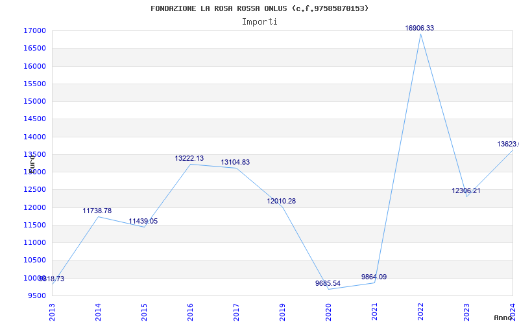Click x-axis year 2021
519x324 pixels.
(x=374, y=312)
